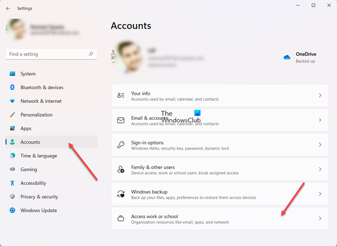
Task: Click the Bluetooth icon in sidebar
Action: point(13,87)
